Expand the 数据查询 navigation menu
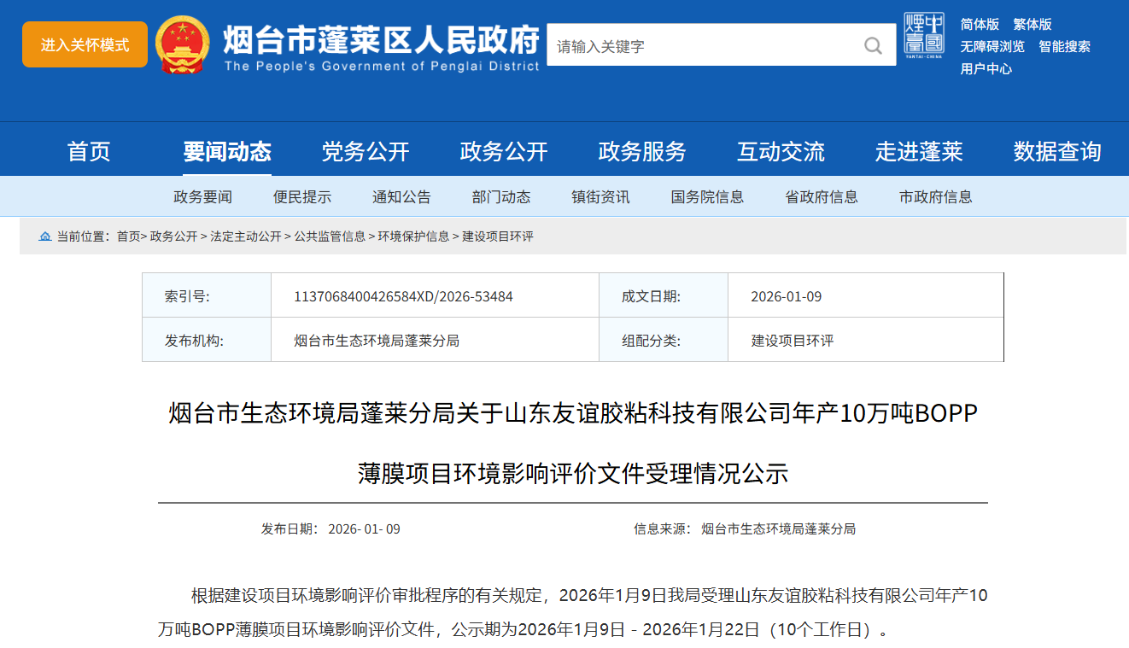 coord(1057,152)
